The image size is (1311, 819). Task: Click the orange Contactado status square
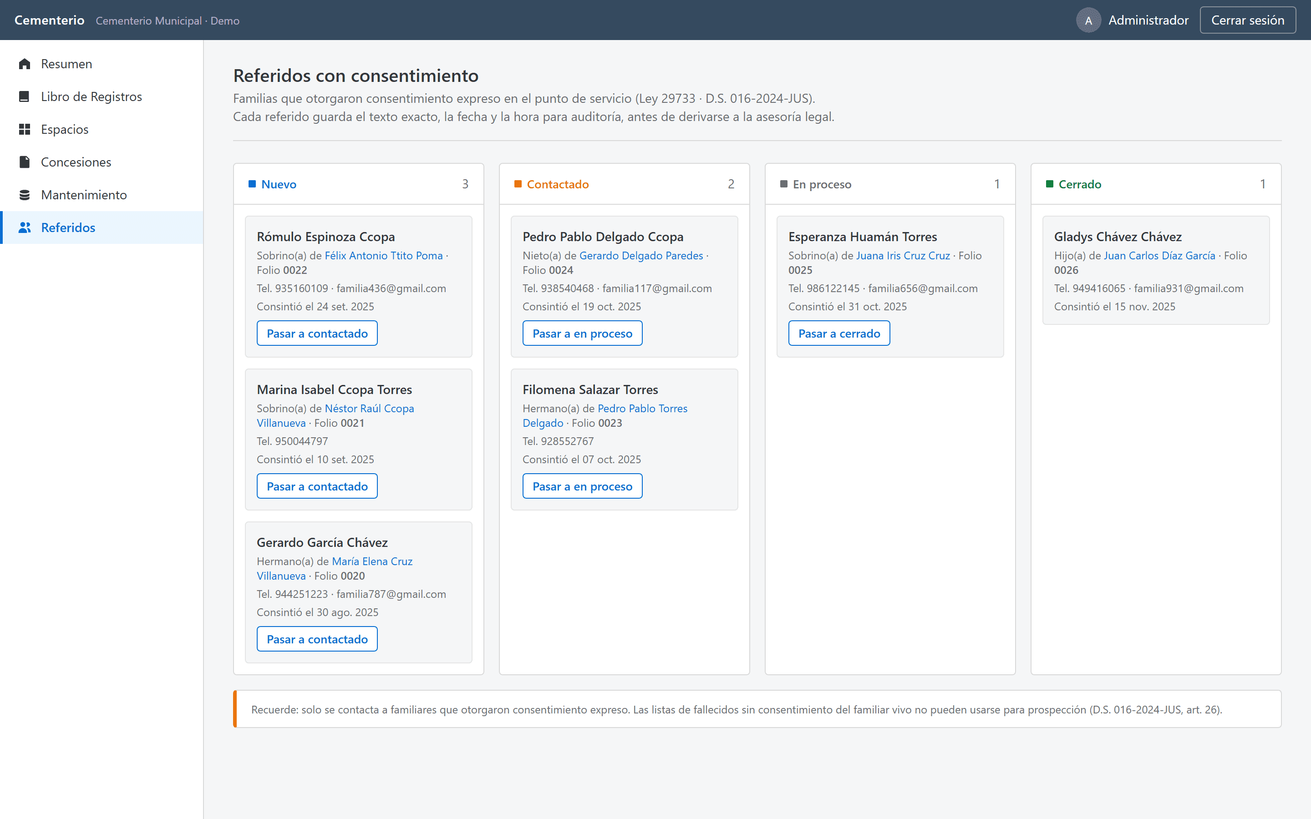point(518,184)
